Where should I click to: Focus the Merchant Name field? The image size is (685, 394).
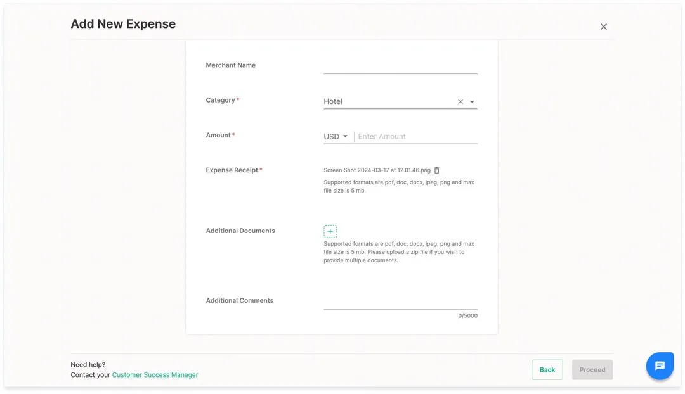pyautogui.click(x=400, y=67)
